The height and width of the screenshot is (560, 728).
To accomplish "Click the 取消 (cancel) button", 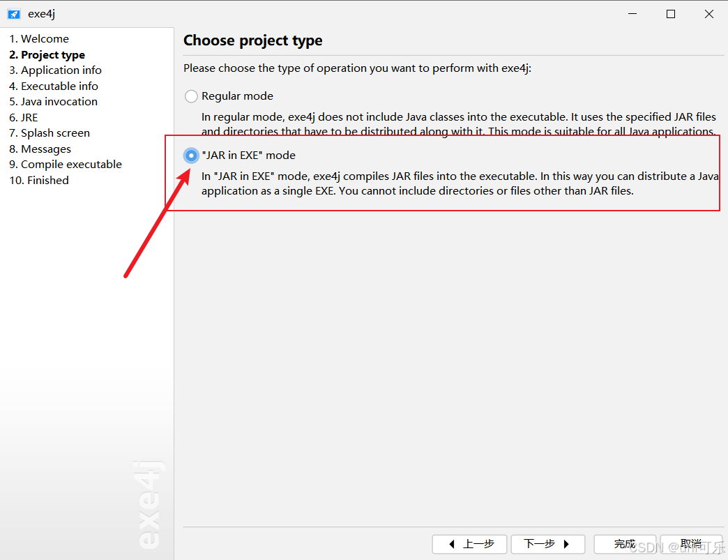I will (x=691, y=544).
